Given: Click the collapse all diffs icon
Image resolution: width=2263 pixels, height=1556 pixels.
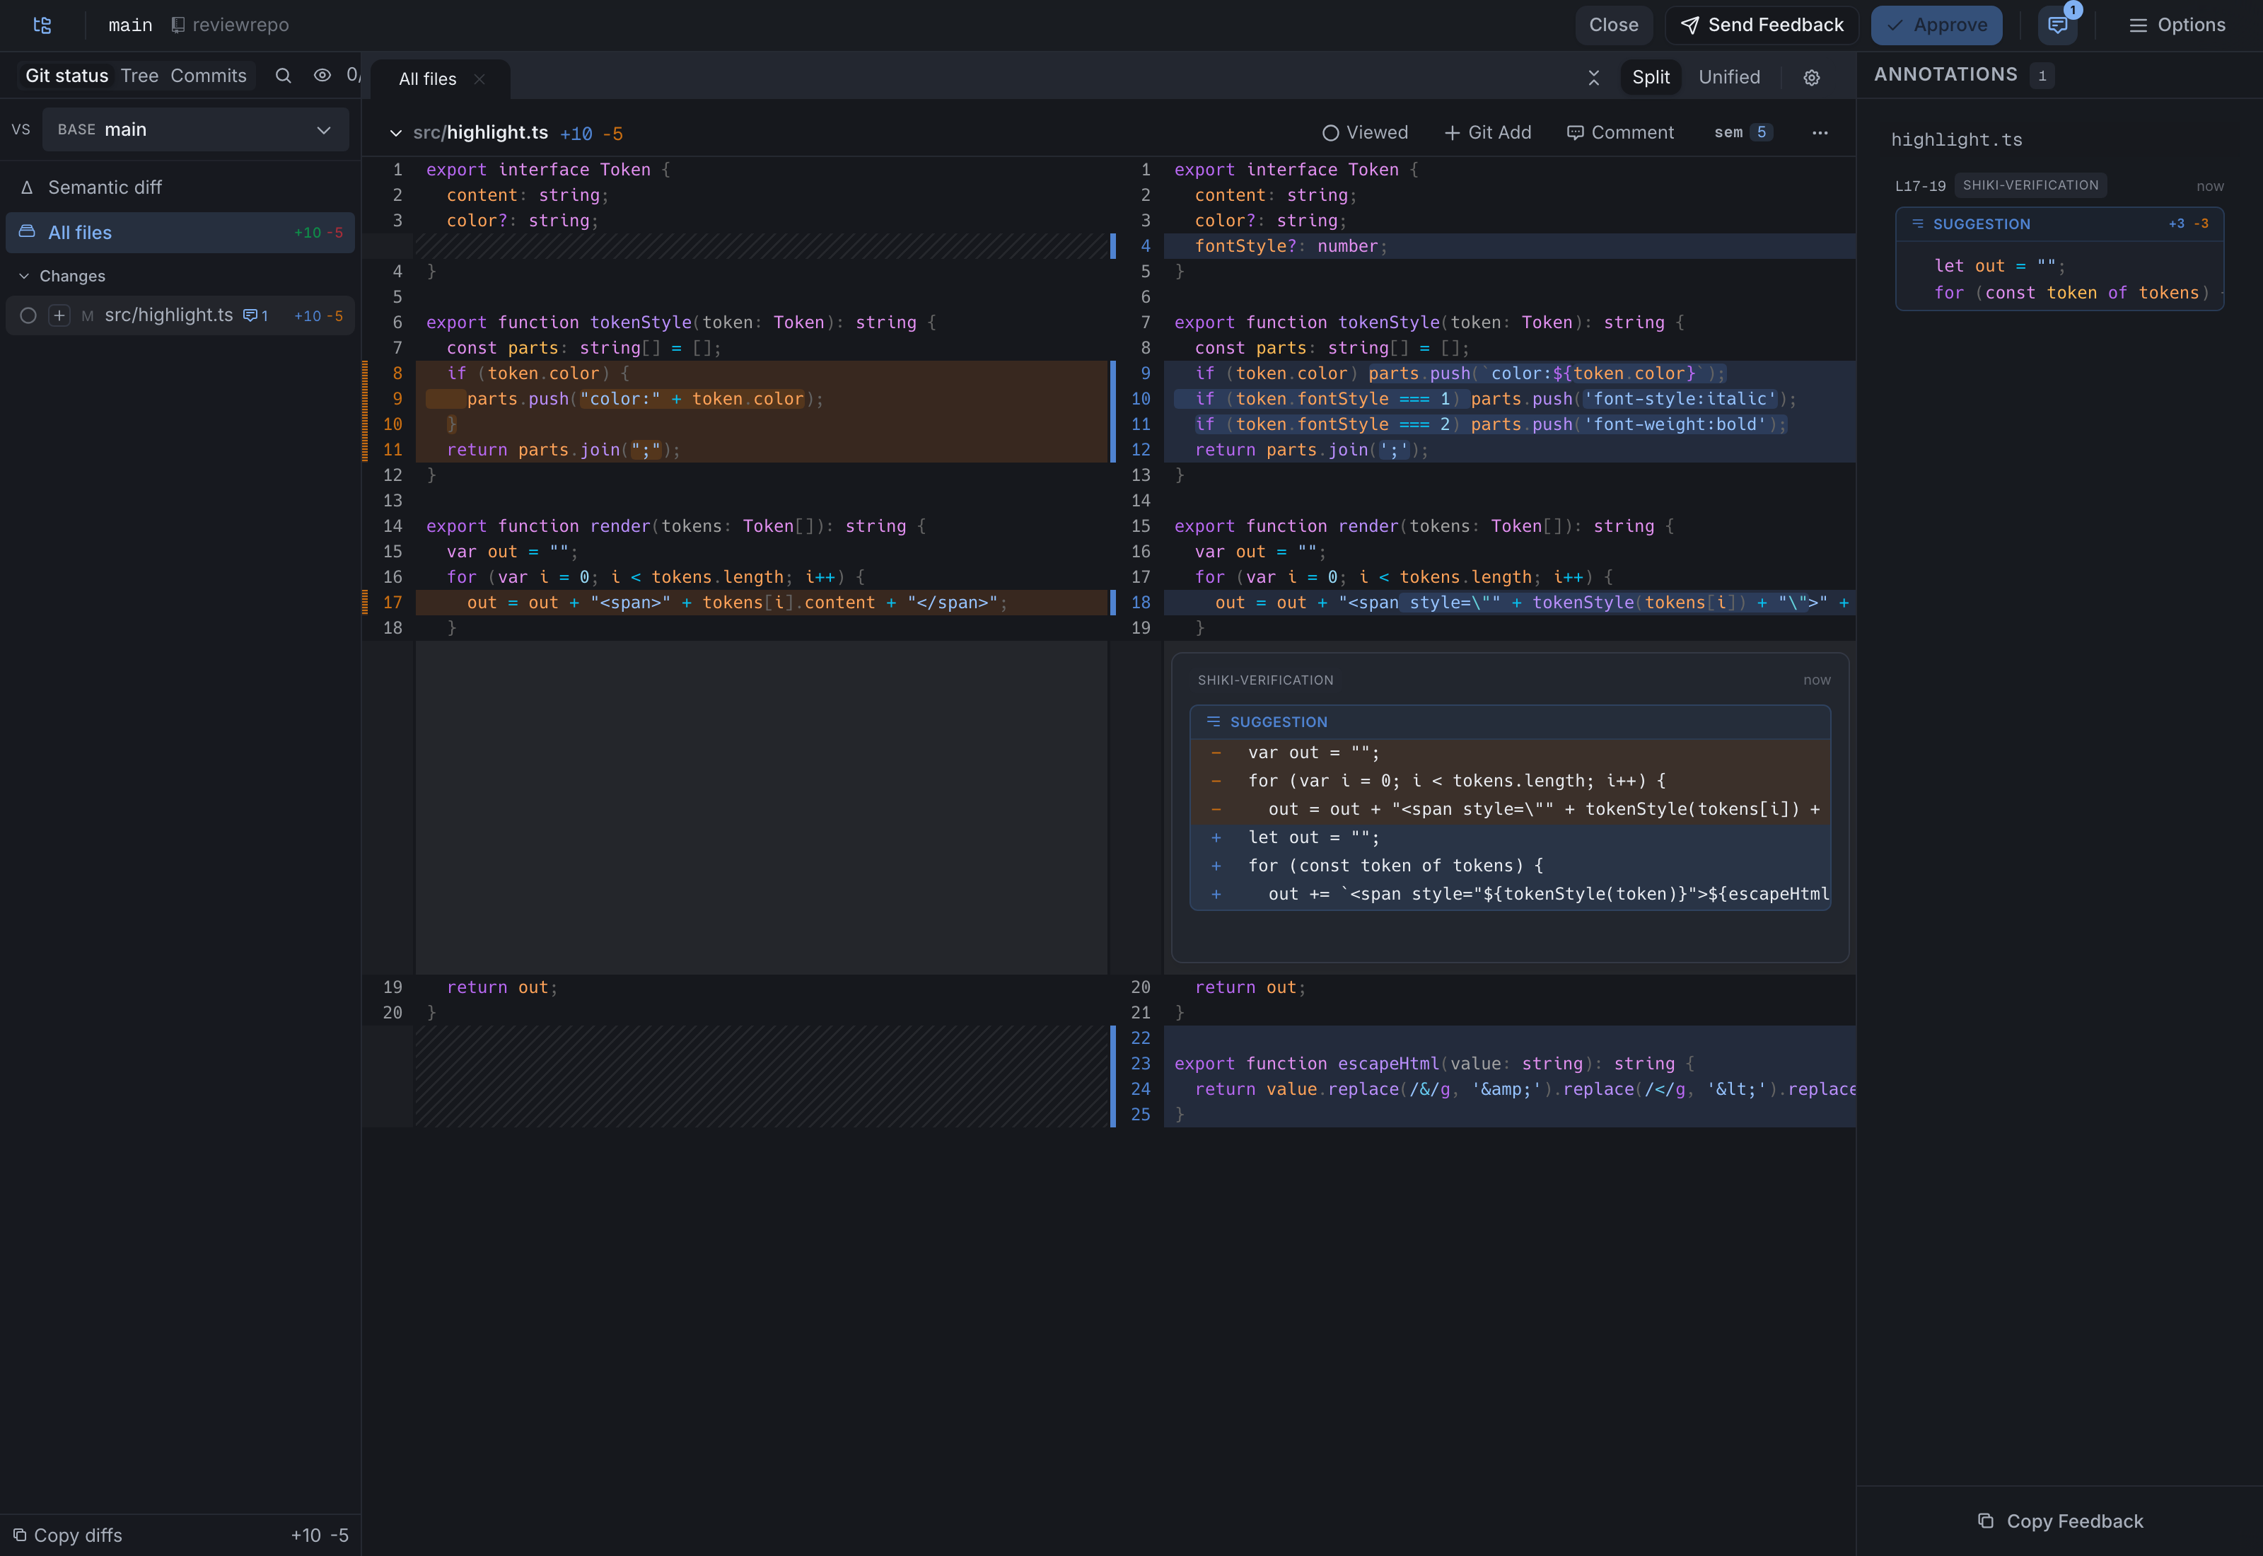Looking at the screenshot, I should [x=1593, y=77].
